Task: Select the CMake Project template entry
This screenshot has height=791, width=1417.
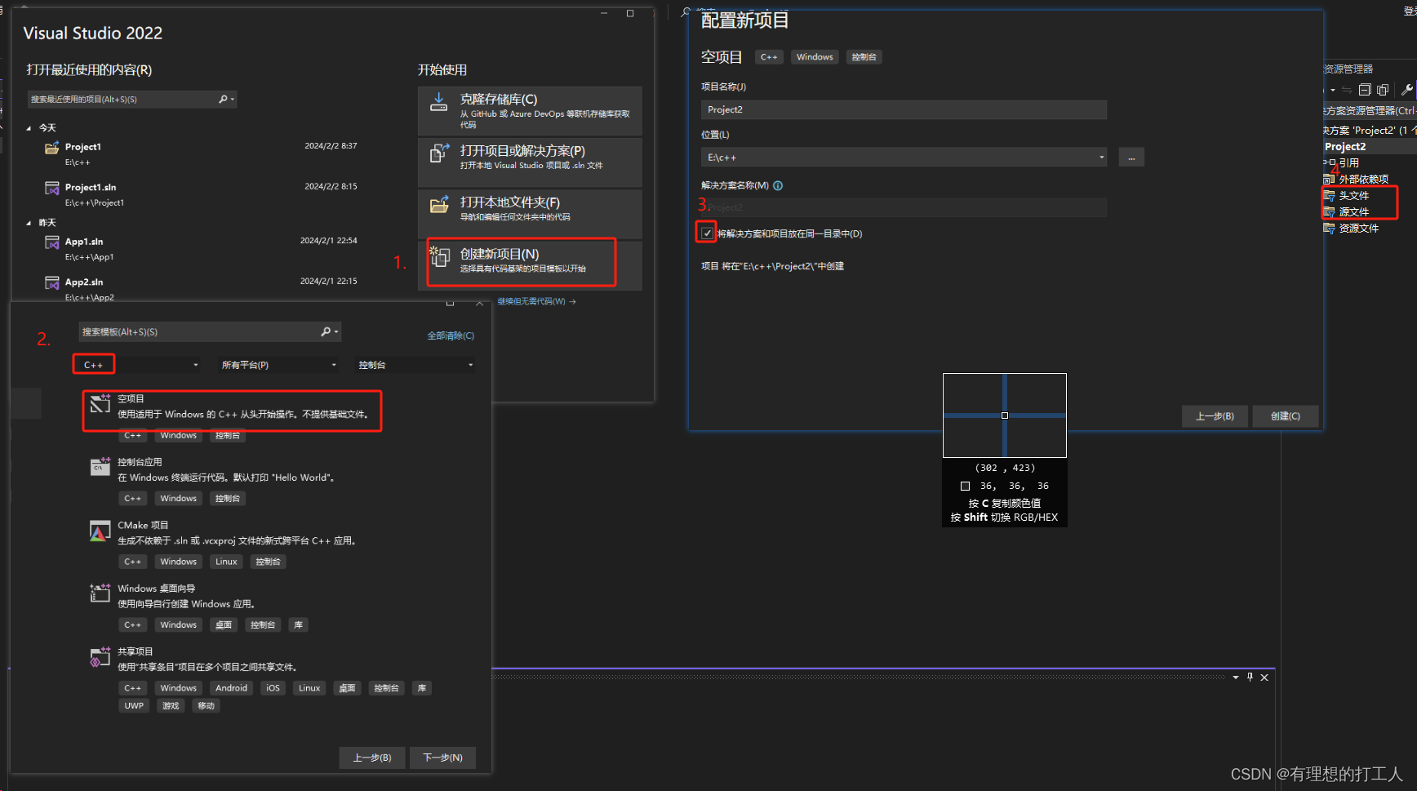Action: pos(278,543)
